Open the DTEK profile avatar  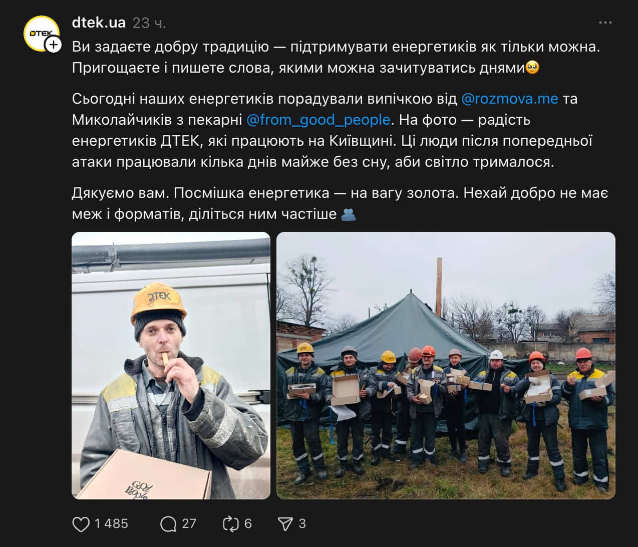pos(41,33)
